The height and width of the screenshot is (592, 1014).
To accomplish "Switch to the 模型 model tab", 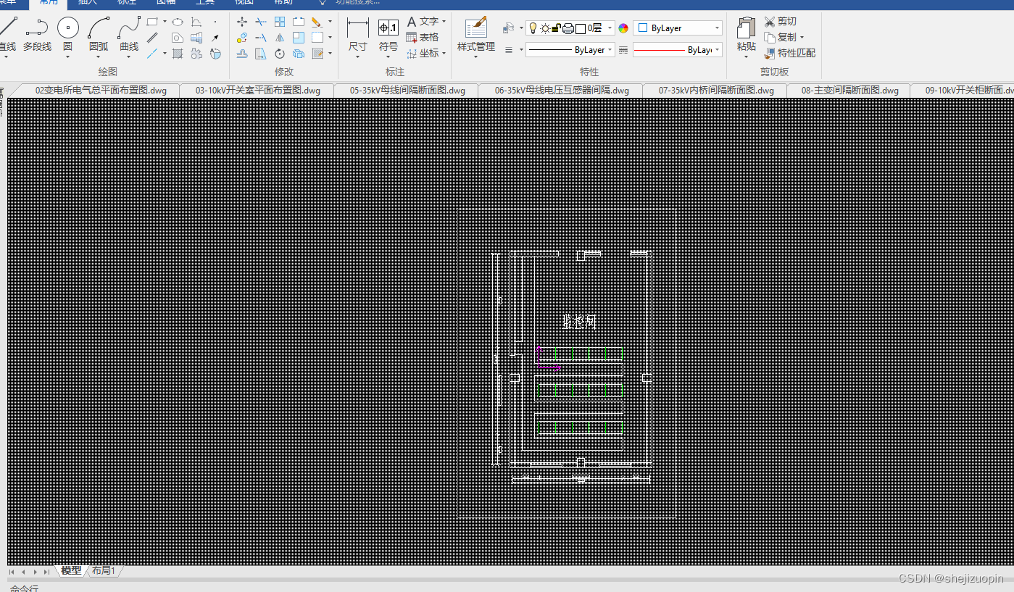I will coord(71,571).
